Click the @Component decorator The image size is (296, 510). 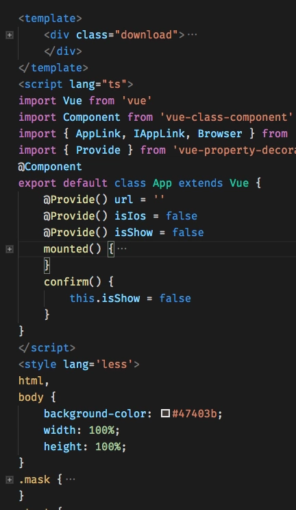[50, 167]
